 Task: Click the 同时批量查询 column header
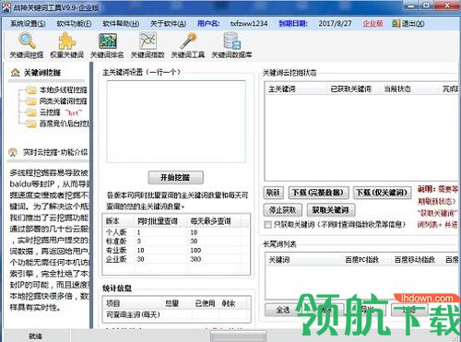158,221
